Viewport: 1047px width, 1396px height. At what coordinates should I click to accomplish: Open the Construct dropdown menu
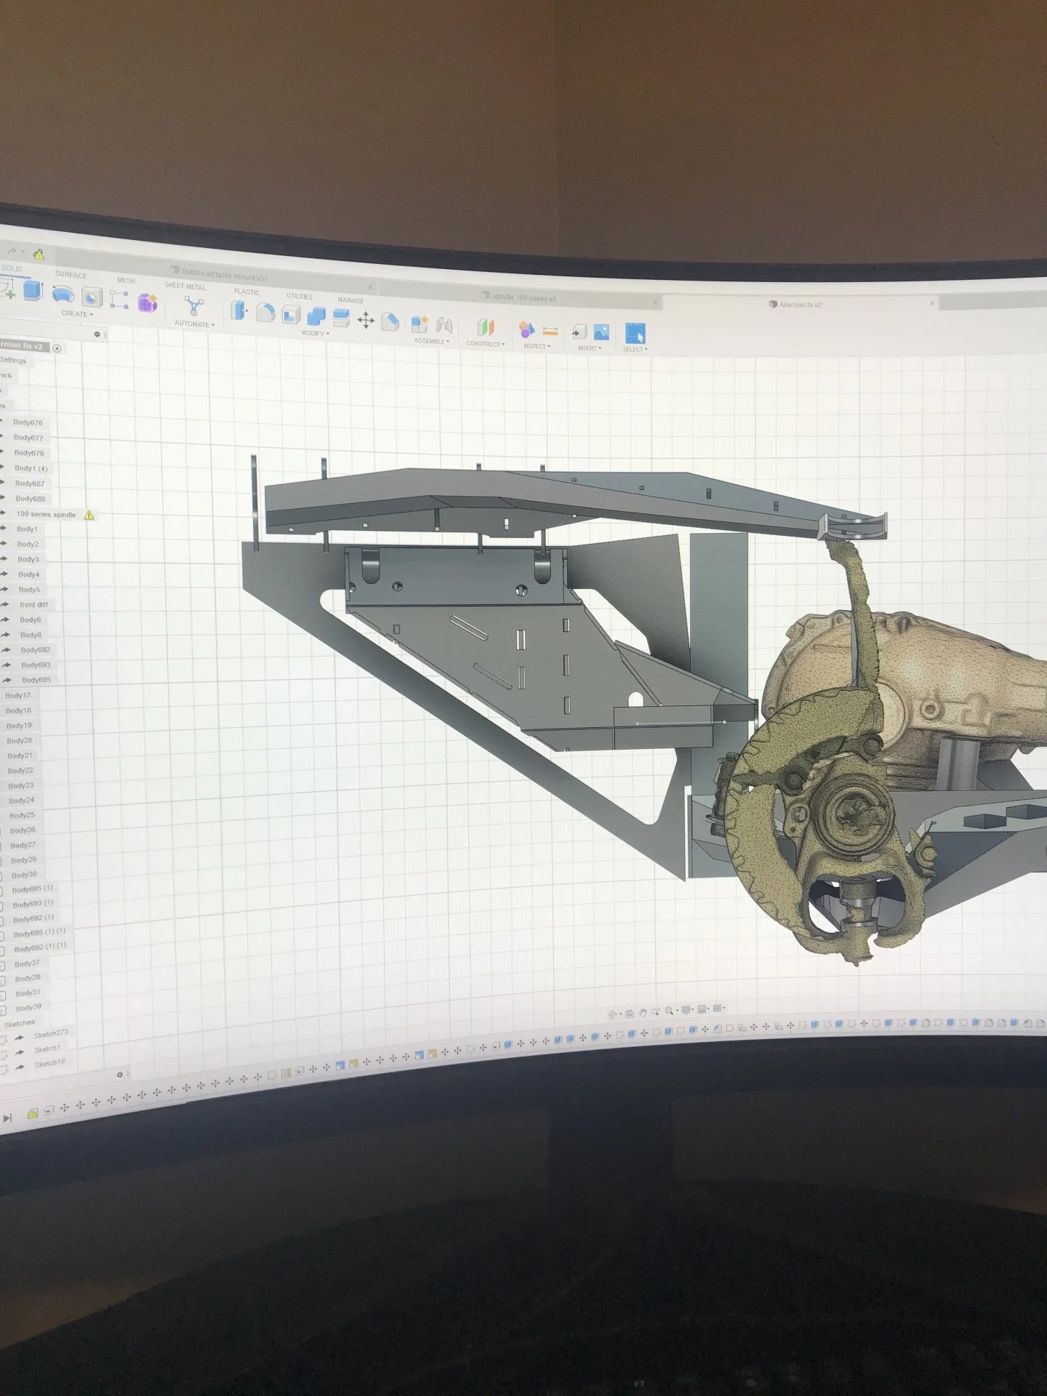486,344
